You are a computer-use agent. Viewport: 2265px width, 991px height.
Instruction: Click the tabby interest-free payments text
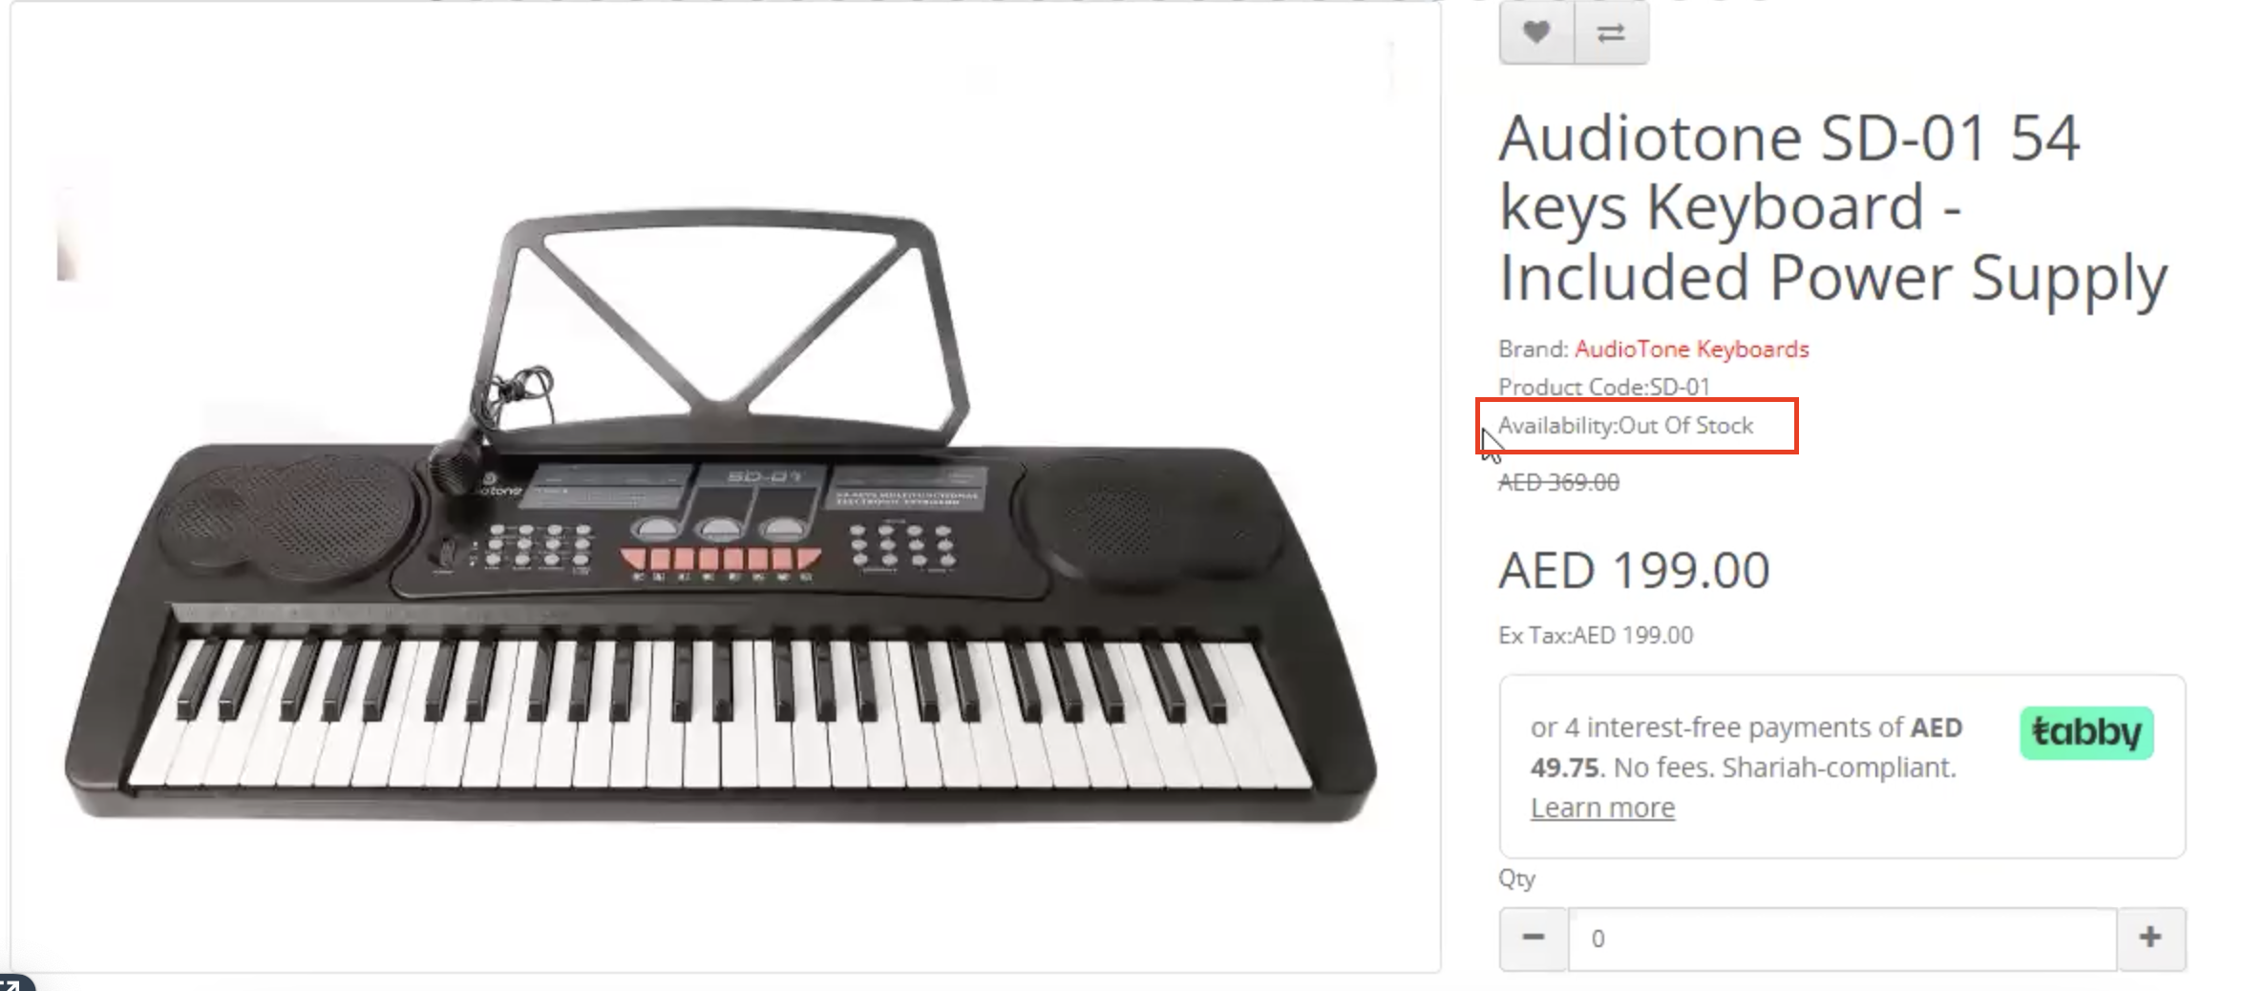tap(1746, 748)
